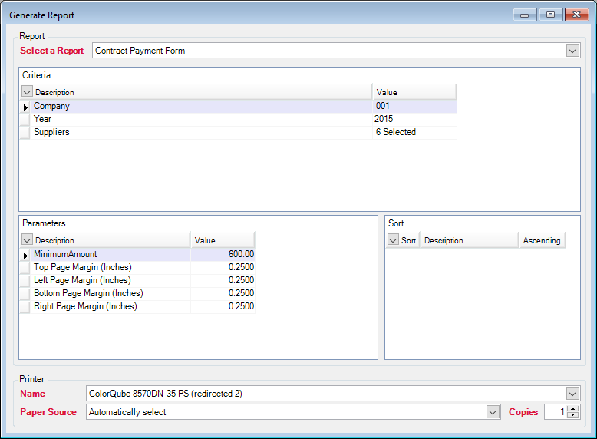Image resolution: width=597 pixels, height=439 pixels.
Task: Click the Ascending column header
Action: pos(543,240)
